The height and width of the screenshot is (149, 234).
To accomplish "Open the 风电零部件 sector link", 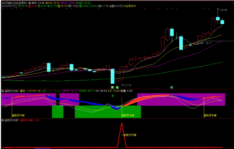I will coord(130,6).
